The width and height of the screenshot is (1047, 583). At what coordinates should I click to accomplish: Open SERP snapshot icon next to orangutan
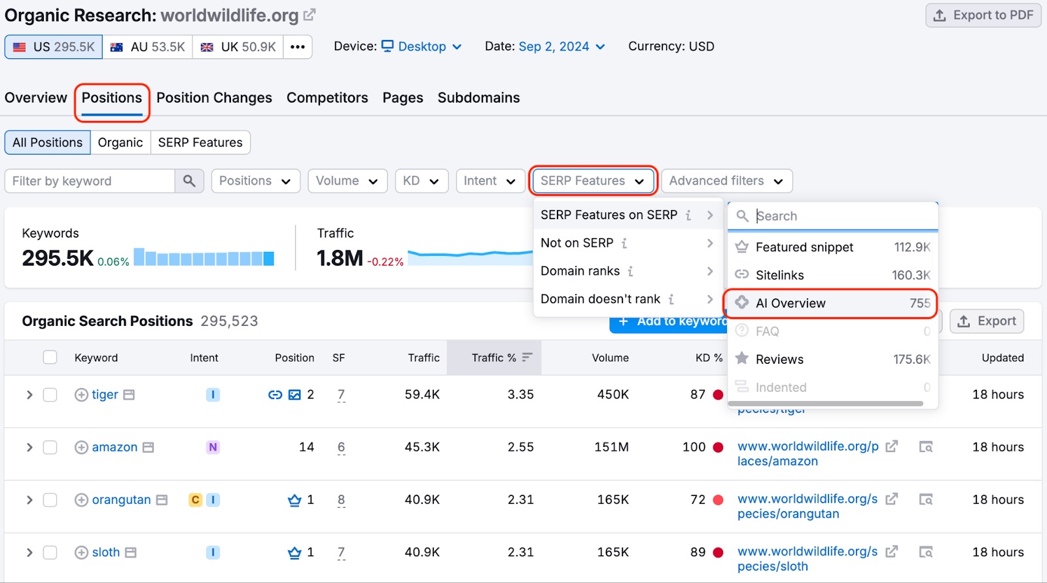162,500
